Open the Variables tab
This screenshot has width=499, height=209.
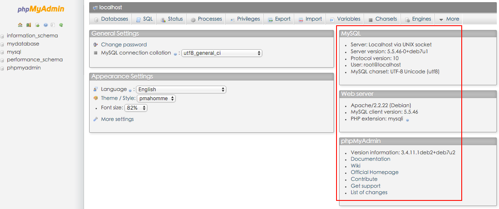click(345, 19)
